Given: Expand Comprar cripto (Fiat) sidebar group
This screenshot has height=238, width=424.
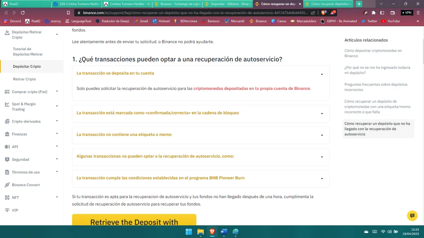Looking at the screenshot, I should click(57, 92).
